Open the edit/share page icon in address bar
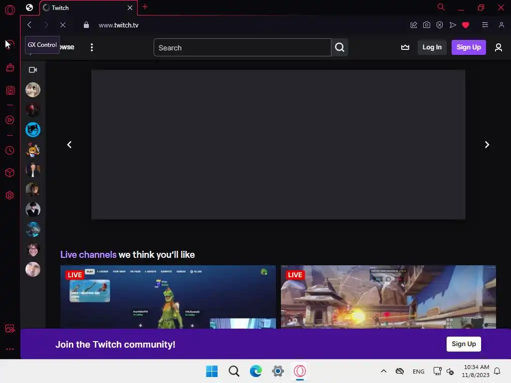Viewport: 511px width, 383px height. (414, 25)
